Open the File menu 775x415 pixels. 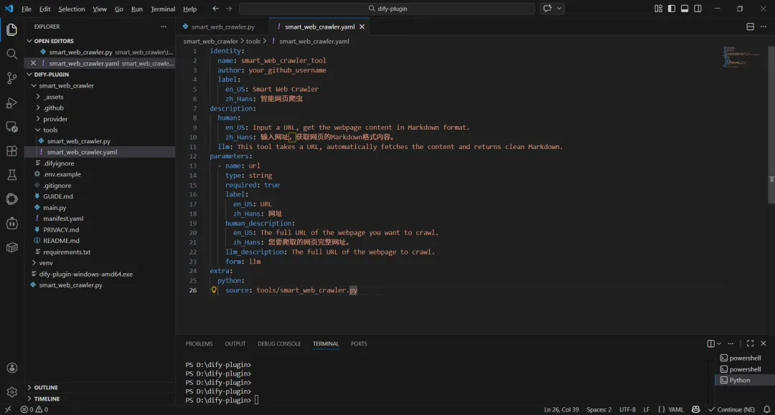pyautogui.click(x=27, y=9)
